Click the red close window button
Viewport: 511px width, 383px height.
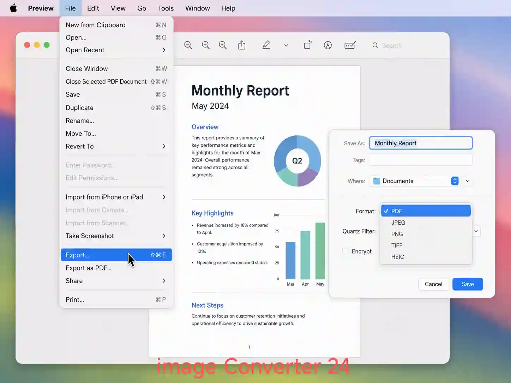pyautogui.click(x=27, y=45)
